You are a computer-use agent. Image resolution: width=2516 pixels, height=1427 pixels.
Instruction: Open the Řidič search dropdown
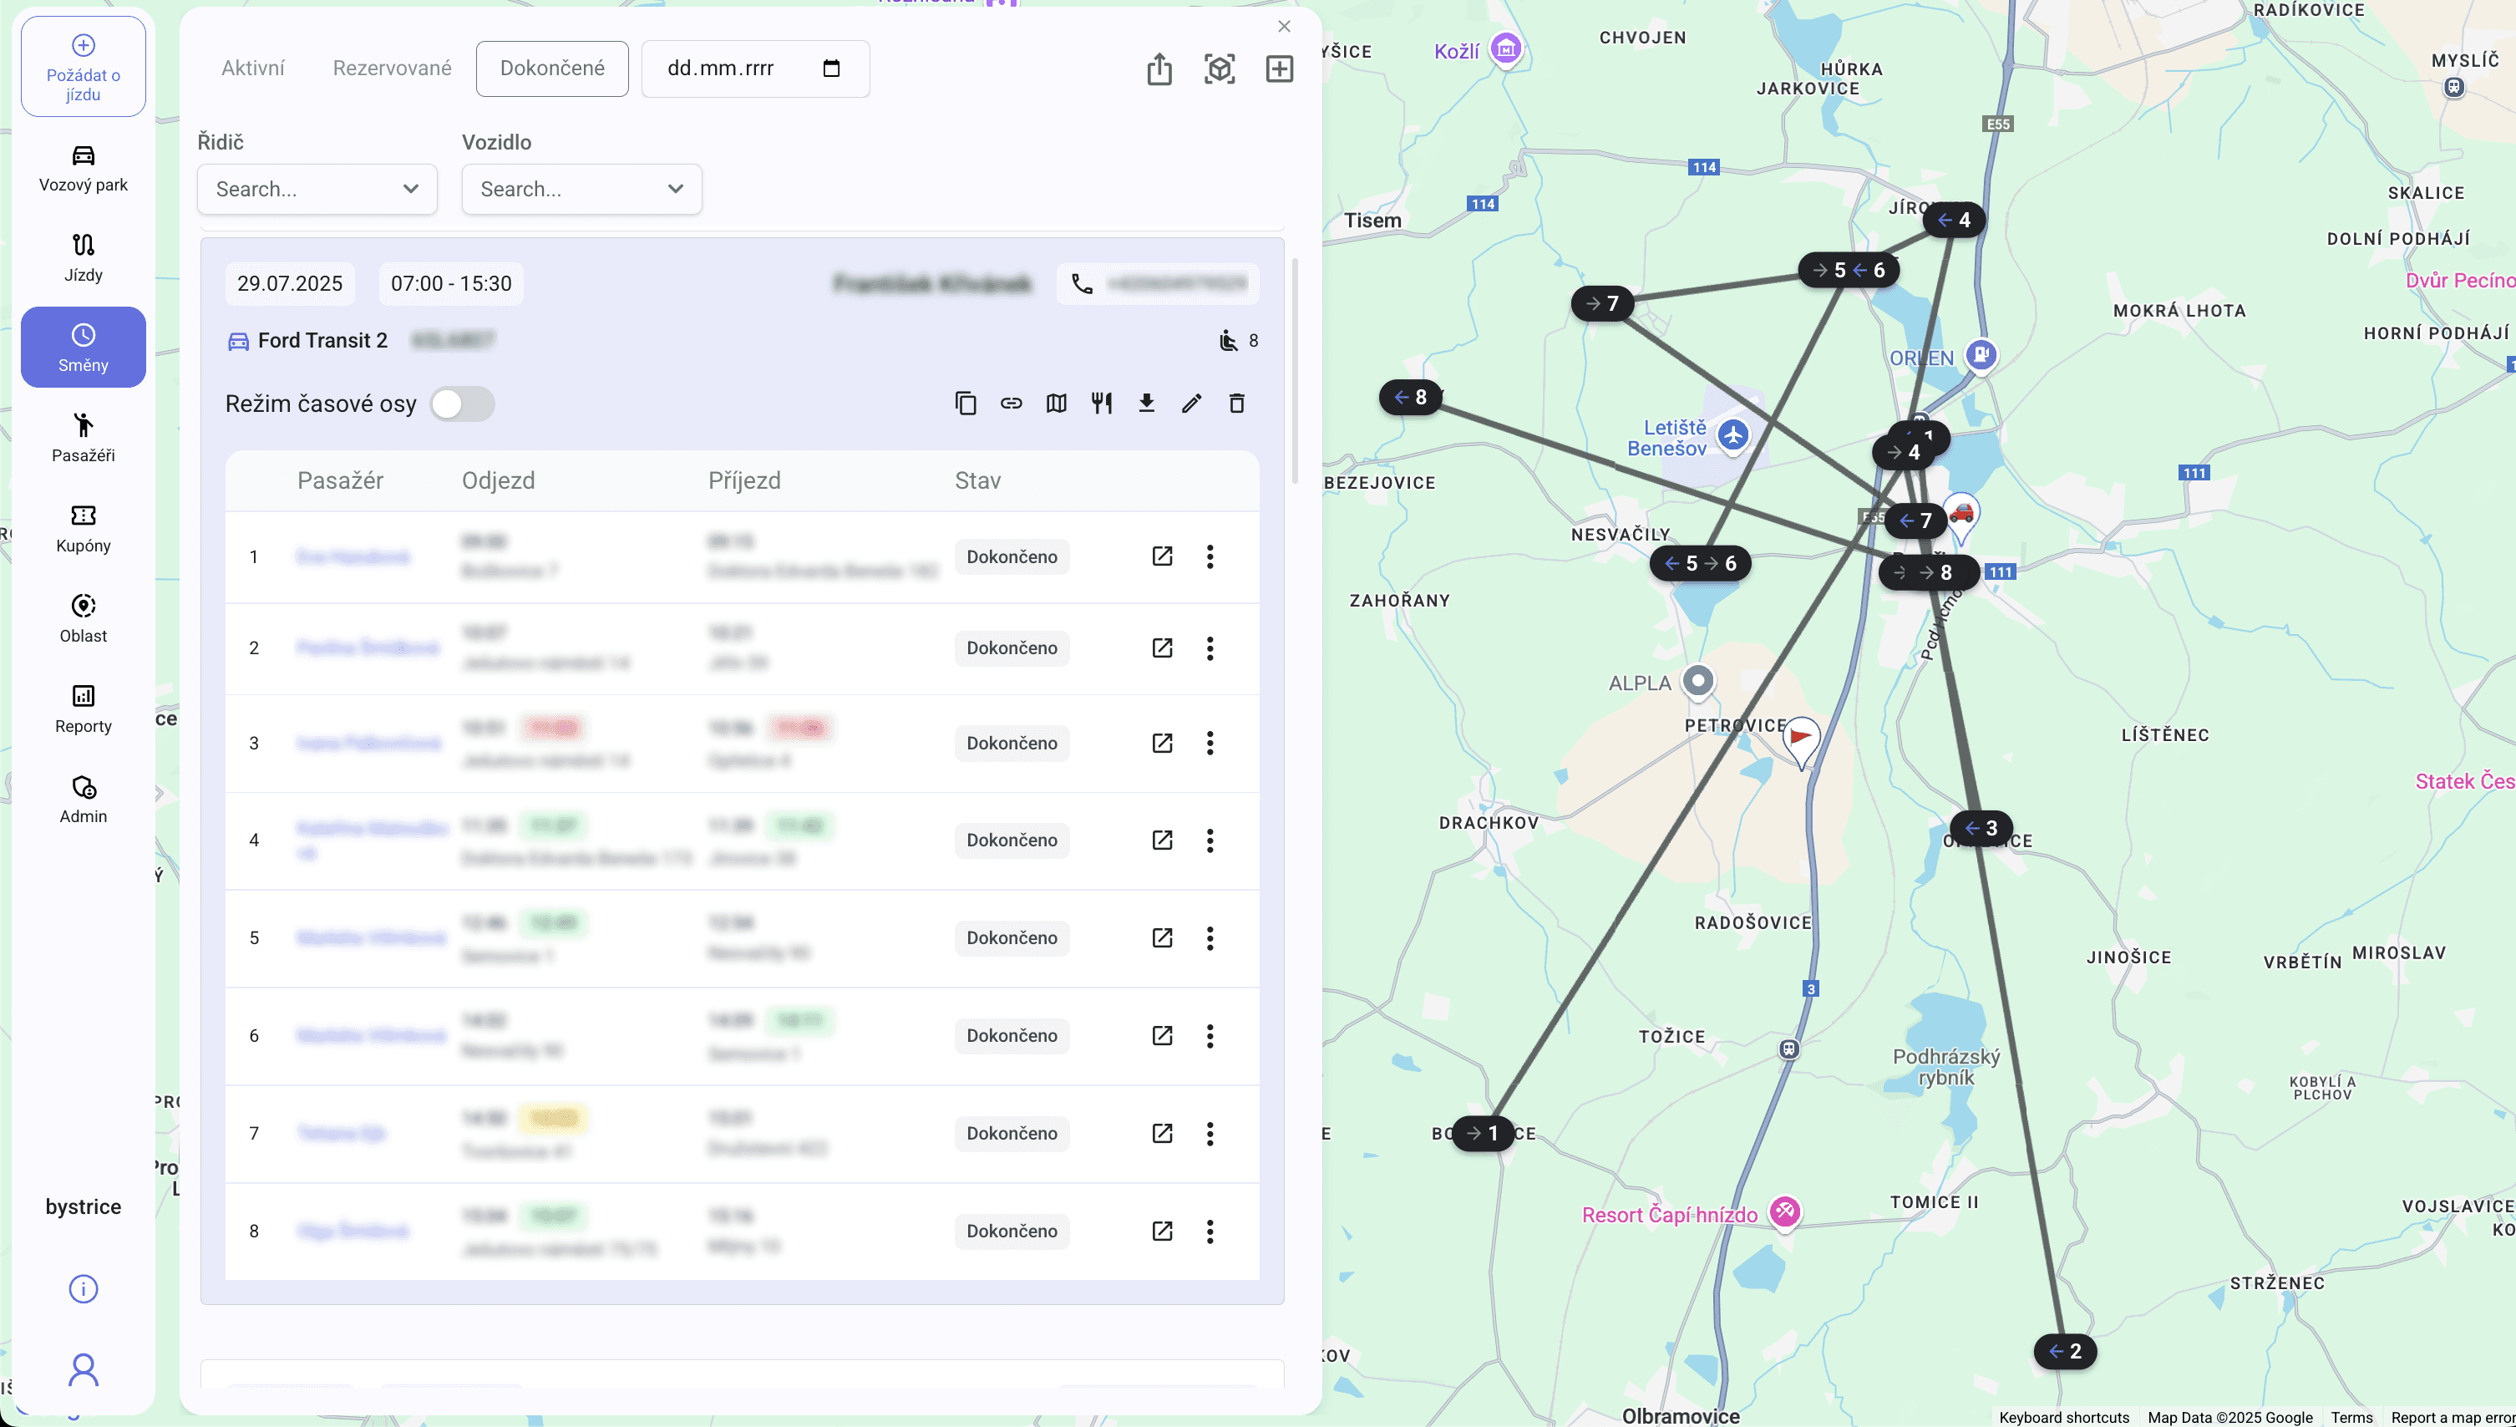pyautogui.click(x=317, y=189)
